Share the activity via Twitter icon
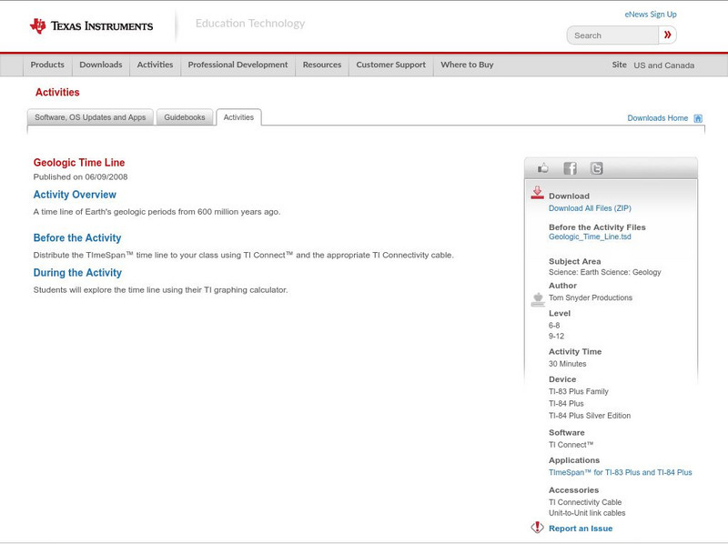 (x=596, y=168)
